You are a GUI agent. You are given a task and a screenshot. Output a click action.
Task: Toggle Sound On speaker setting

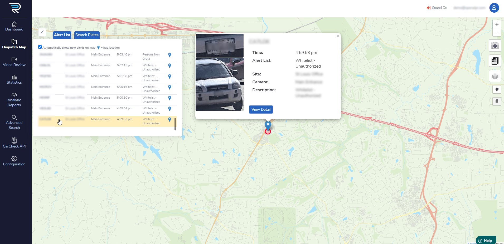point(437,8)
